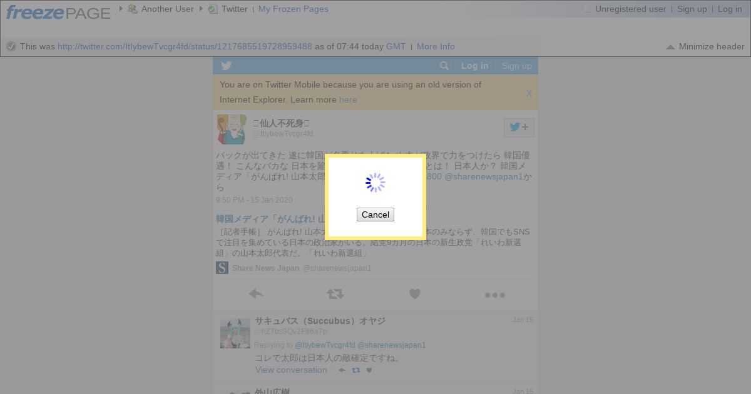Click the Twitter folder icon in header
The image size is (751, 394).
point(213,9)
